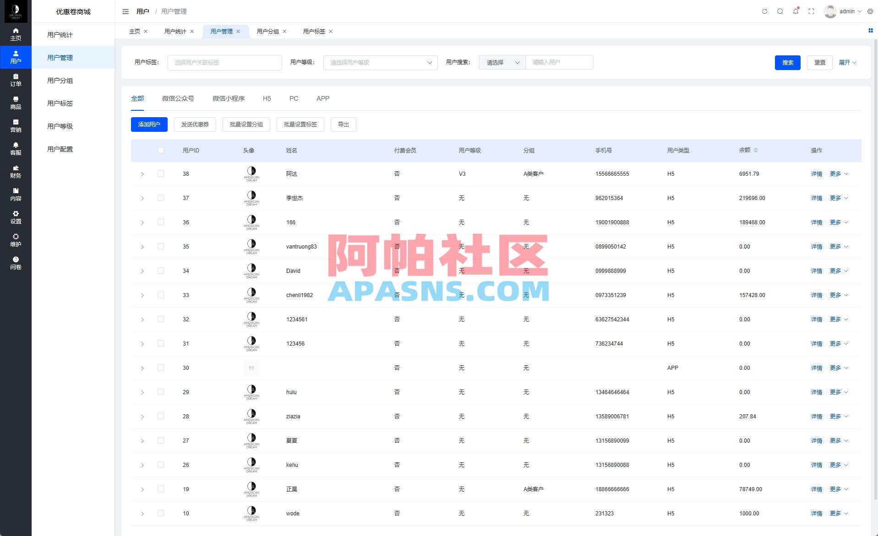
Task: Open the 用户等级 dropdown
Action: click(380, 62)
